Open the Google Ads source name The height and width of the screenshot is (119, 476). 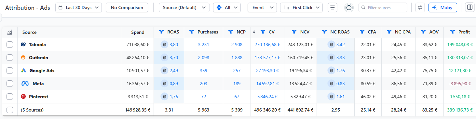(42, 71)
